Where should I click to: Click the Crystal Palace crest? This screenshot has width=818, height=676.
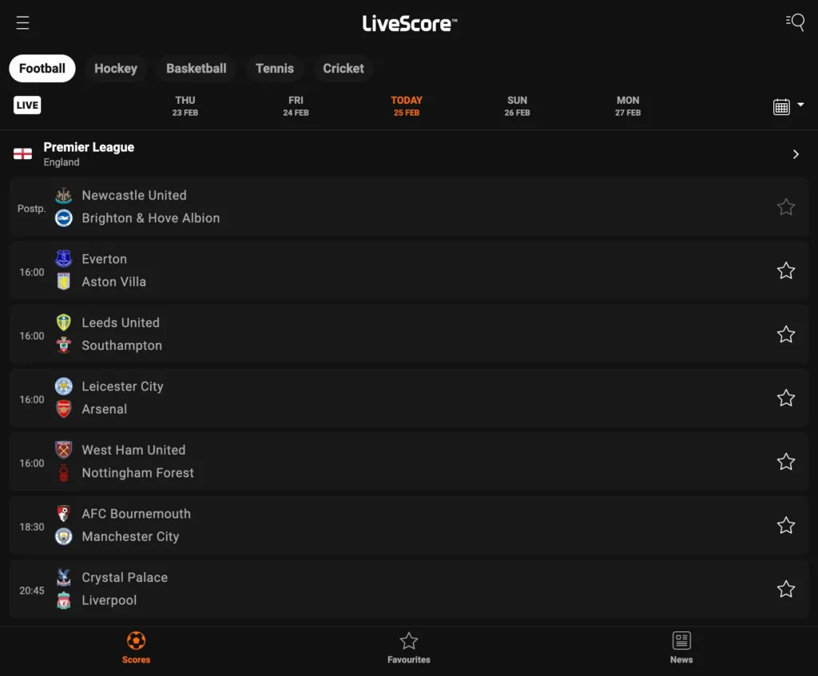click(x=64, y=578)
